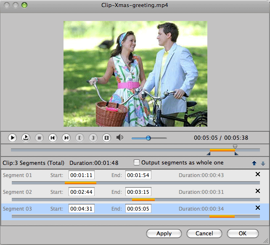Click Clip:3 Segments (Total) label
Screen dimensions: 270x245
[x=33, y=163]
